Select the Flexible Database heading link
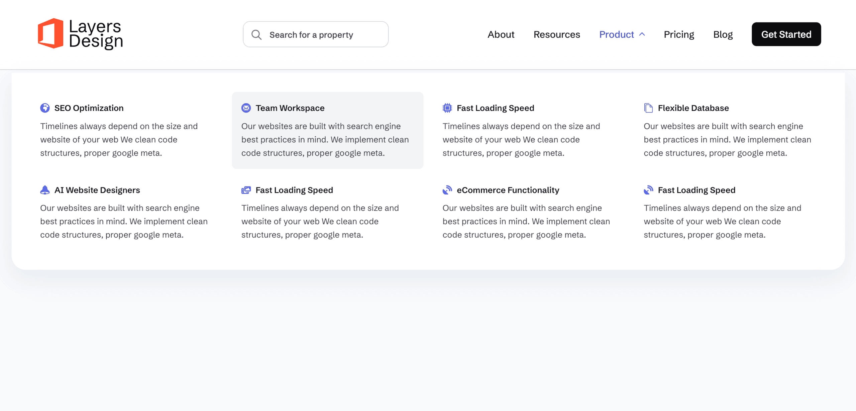Viewport: 856px width, 411px height. [693, 108]
